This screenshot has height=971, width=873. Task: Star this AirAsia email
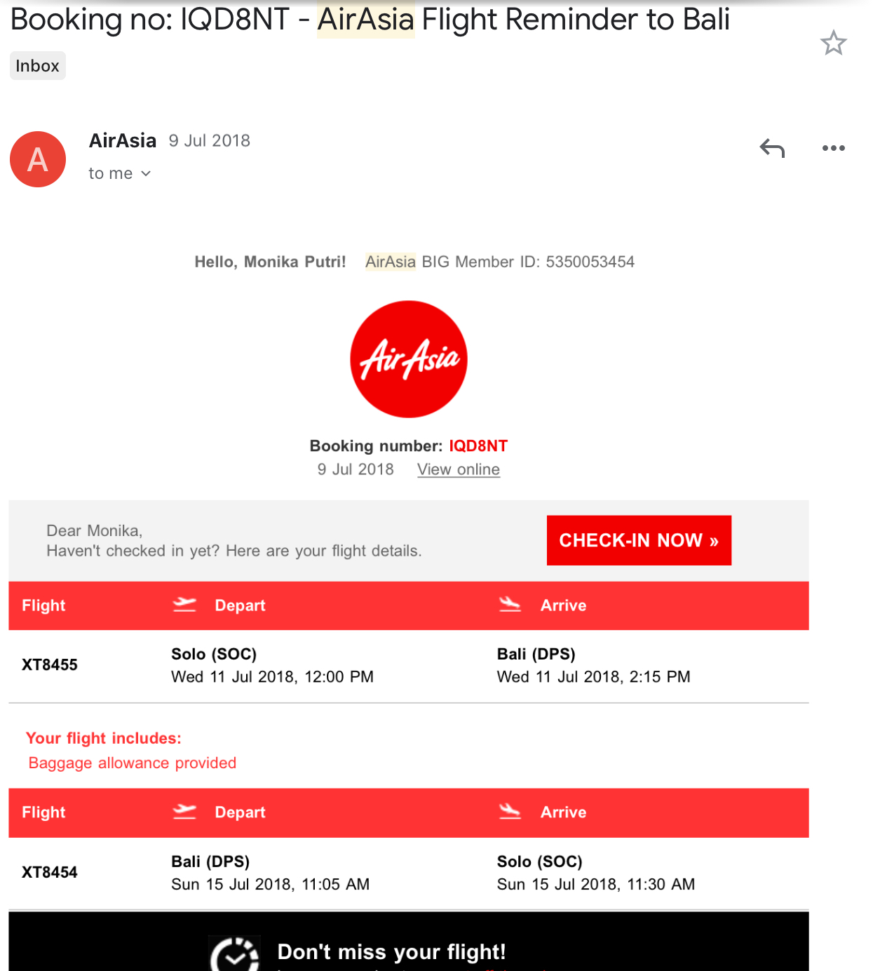[833, 43]
